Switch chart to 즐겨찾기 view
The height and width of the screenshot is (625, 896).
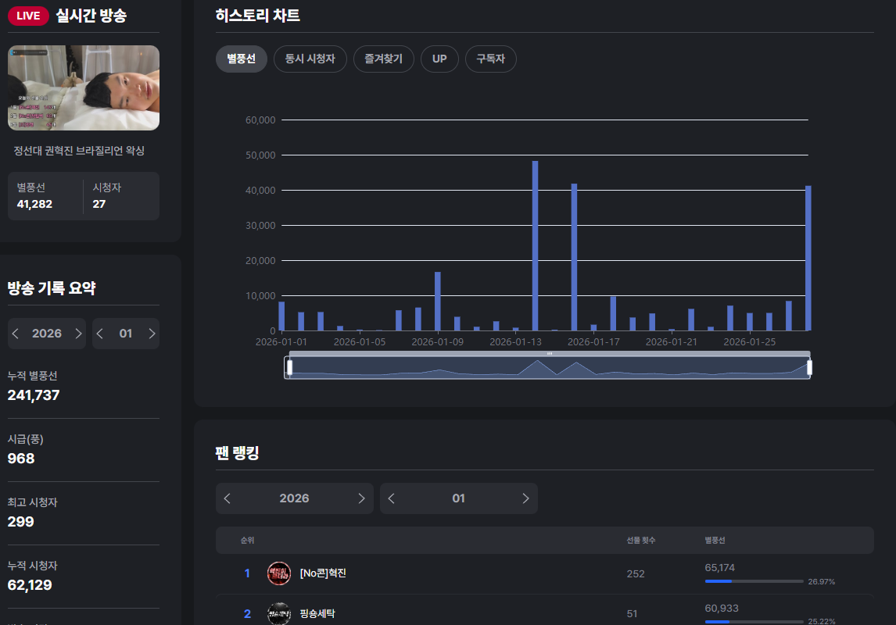click(383, 59)
